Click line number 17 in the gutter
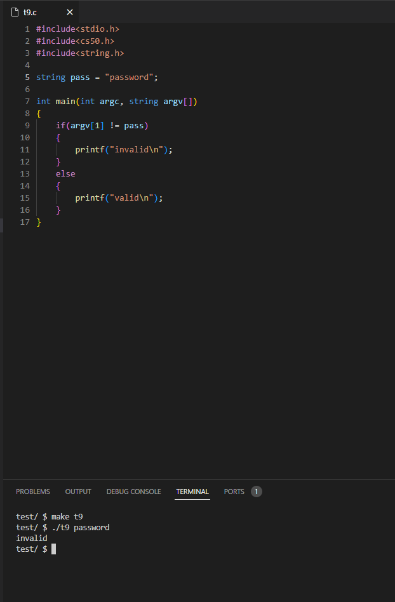This screenshot has height=602, width=395. [x=25, y=222]
